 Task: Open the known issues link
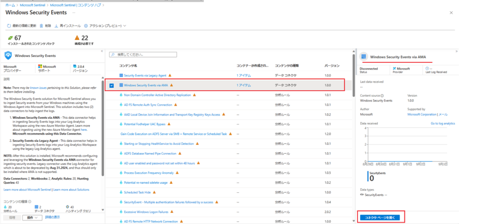(x=38, y=87)
